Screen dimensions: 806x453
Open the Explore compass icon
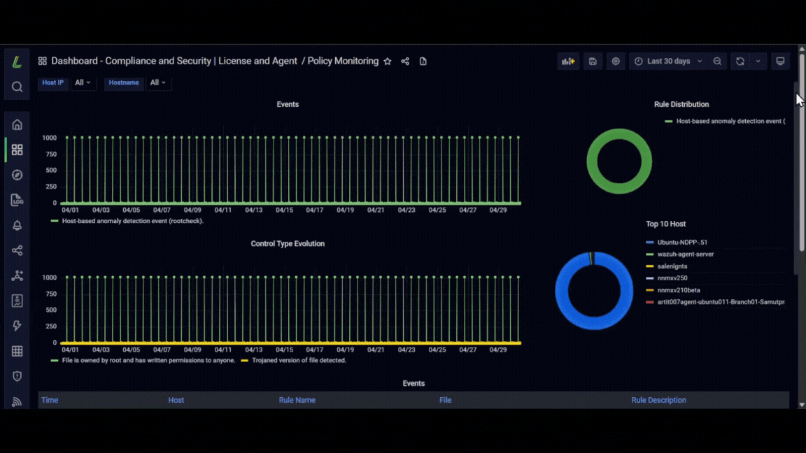[17, 175]
